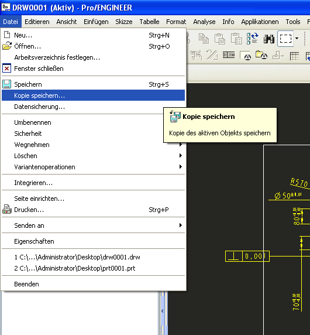
Task: Open the Analyse menu
Action: tap(204, 22)
